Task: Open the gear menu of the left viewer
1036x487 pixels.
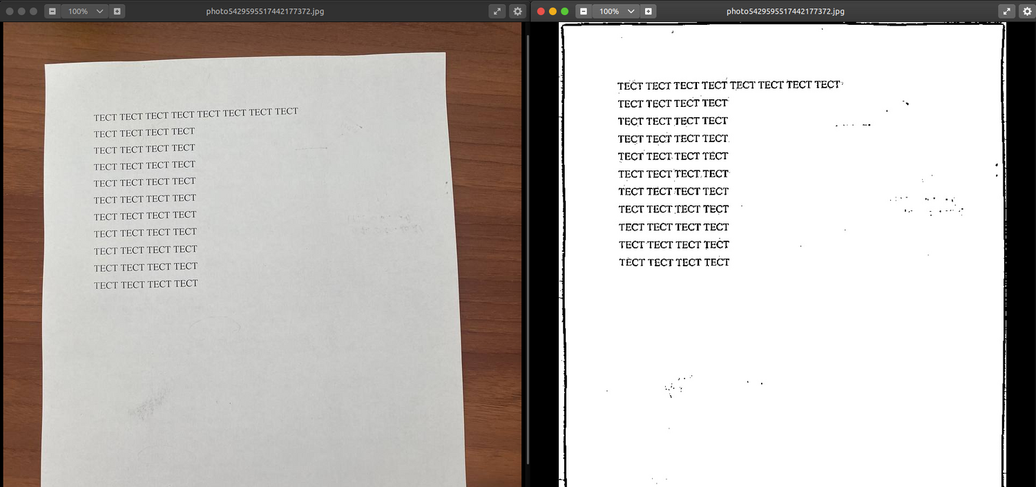Action: 517,11
